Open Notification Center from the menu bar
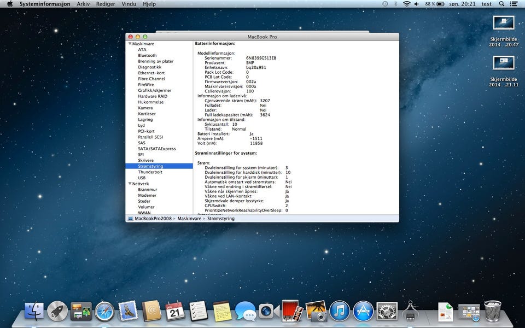This screenshot has height=328, width=525. click(x=515, y=4)
